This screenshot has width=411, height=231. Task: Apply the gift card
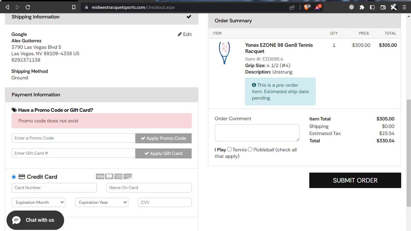point(163,153)
